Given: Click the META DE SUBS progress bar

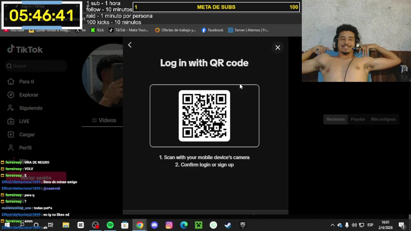Looking at the screenshot, I should pos(216,7).
